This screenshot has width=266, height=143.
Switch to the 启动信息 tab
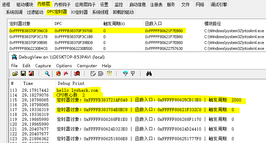point(137,5)
